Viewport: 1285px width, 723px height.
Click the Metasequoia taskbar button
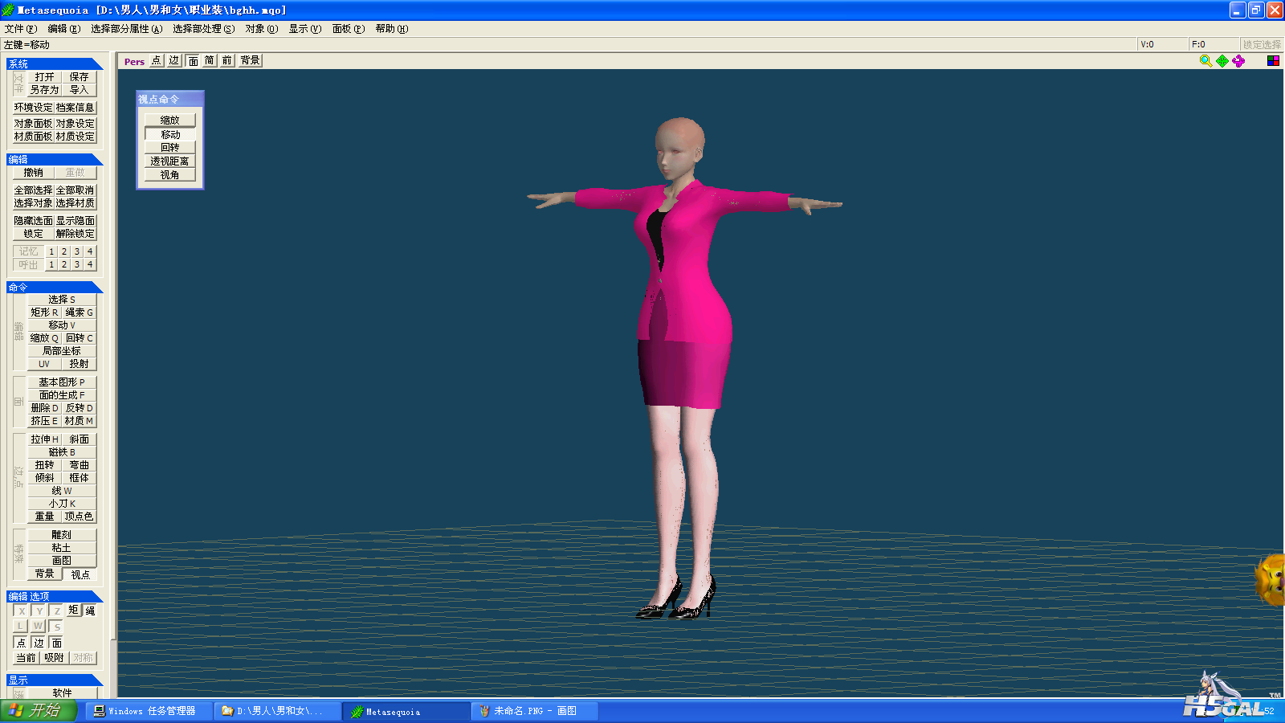click(406, 711)
